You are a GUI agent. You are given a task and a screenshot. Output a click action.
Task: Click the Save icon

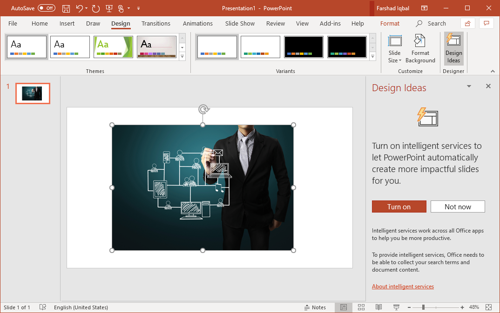coord(66,8)
